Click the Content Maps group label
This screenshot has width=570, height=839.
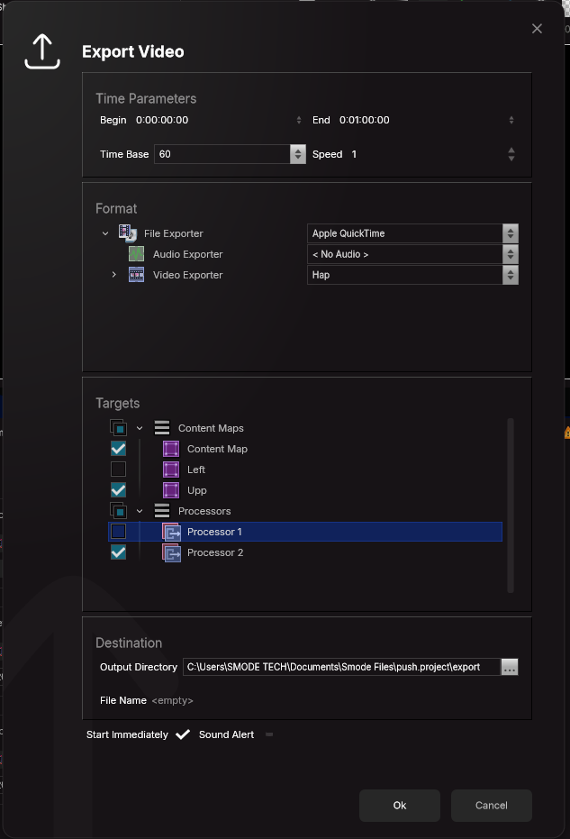211,428
